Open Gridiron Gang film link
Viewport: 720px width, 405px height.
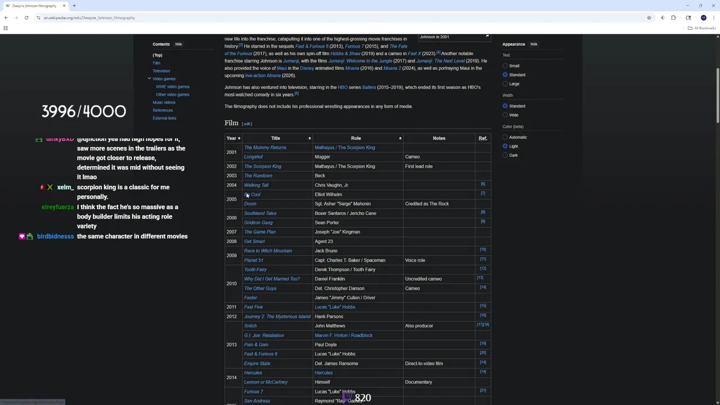click(x=258, y=223)
